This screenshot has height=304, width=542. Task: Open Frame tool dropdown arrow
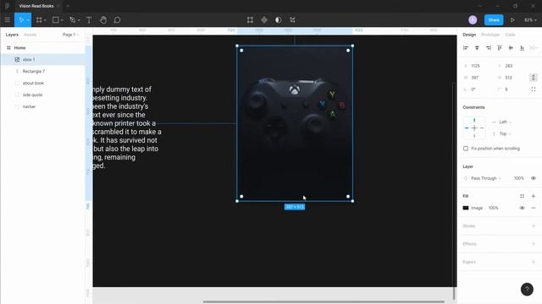tap(45, 20)
